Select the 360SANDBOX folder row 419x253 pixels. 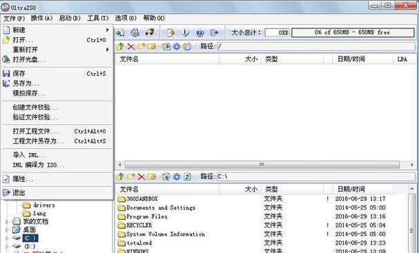tap(138, 199)
